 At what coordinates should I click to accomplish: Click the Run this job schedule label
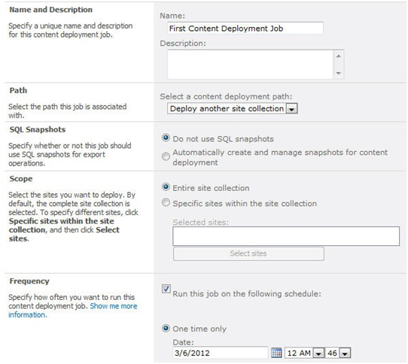pos(247,294)
